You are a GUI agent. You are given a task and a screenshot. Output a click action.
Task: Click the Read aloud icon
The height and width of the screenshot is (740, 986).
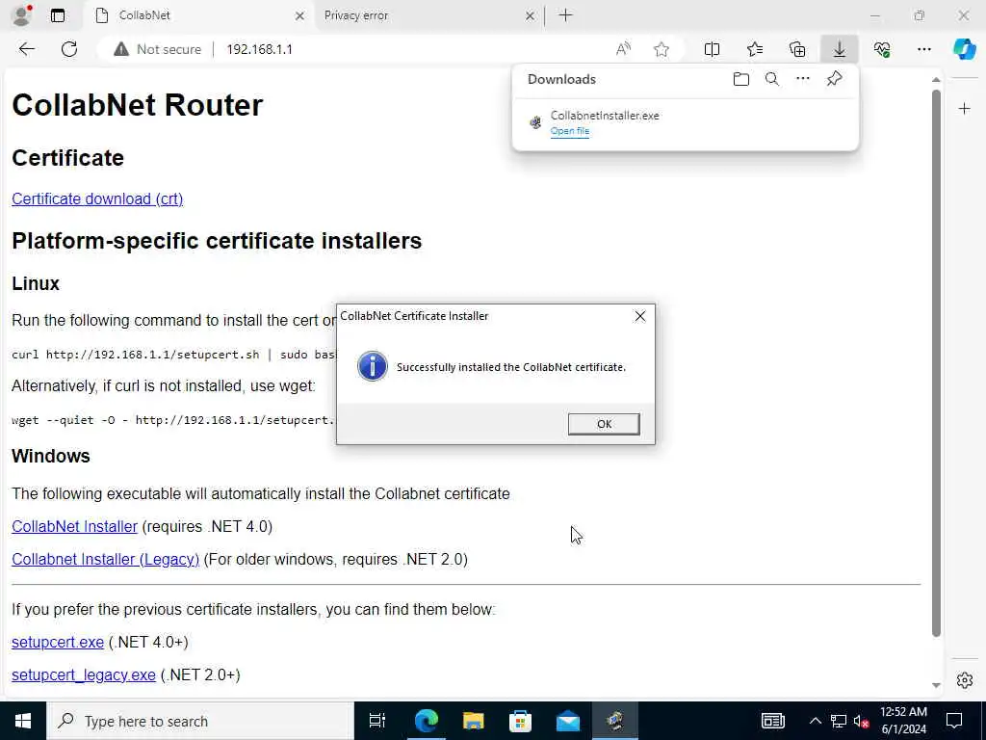[623, 49]
